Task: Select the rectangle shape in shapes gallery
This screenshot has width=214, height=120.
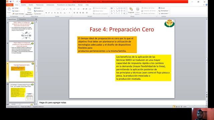Action: pos(119,8)
